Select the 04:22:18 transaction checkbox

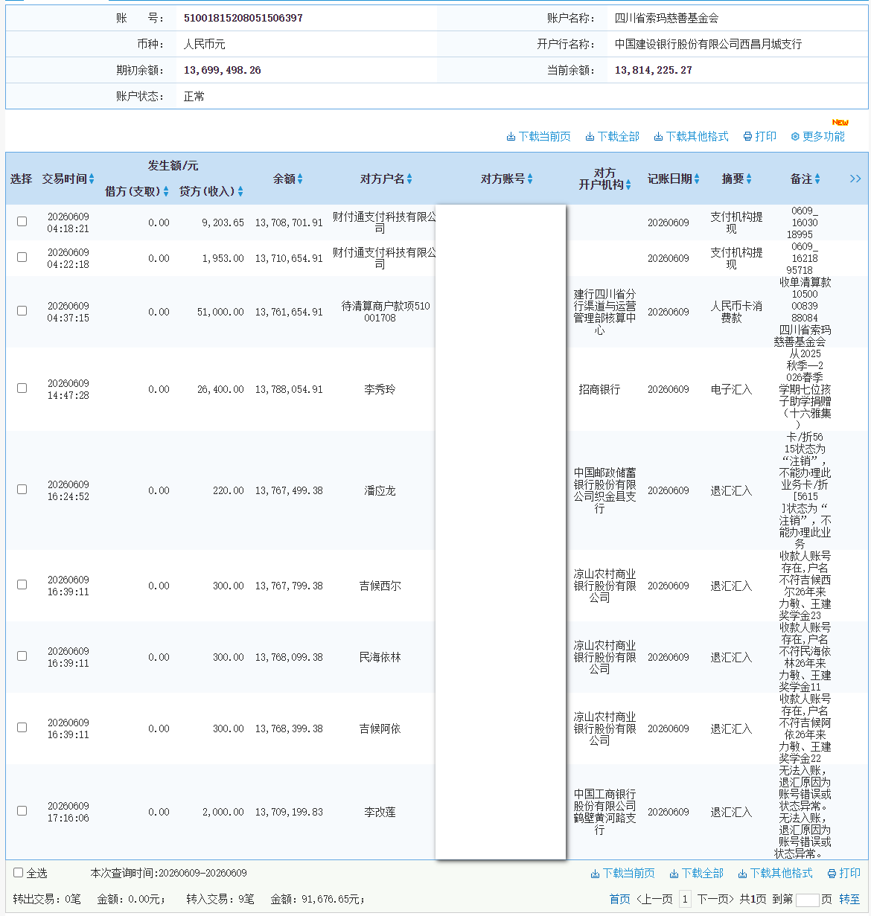point(22,257)
